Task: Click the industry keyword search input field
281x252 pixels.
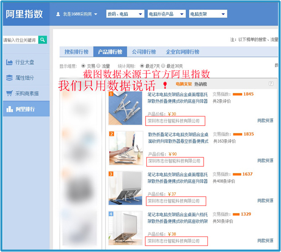Action: click(20, 40)
